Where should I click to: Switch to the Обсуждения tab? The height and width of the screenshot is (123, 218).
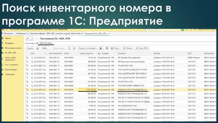coord(8,33)
